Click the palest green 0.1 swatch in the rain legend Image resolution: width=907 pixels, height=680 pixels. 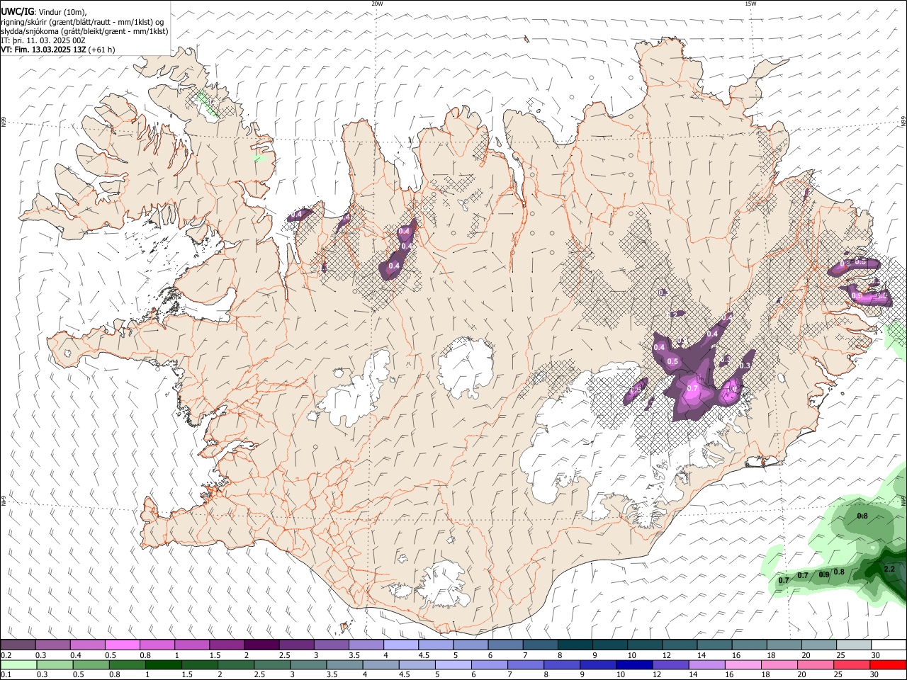[x=18, y=664]
